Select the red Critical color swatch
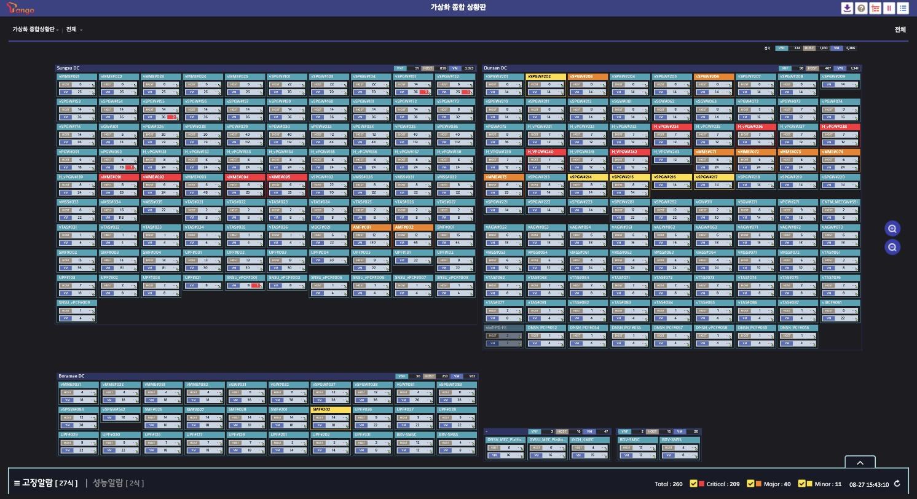Screen dimensions: 917x499 click(701, 484)
